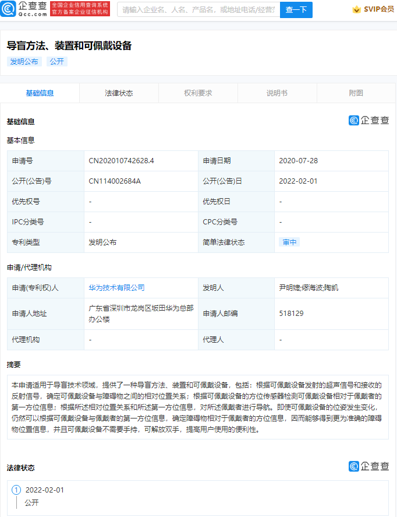
Task: Click the 发明公布 tag under the title
Action: (x=24, y=61)
